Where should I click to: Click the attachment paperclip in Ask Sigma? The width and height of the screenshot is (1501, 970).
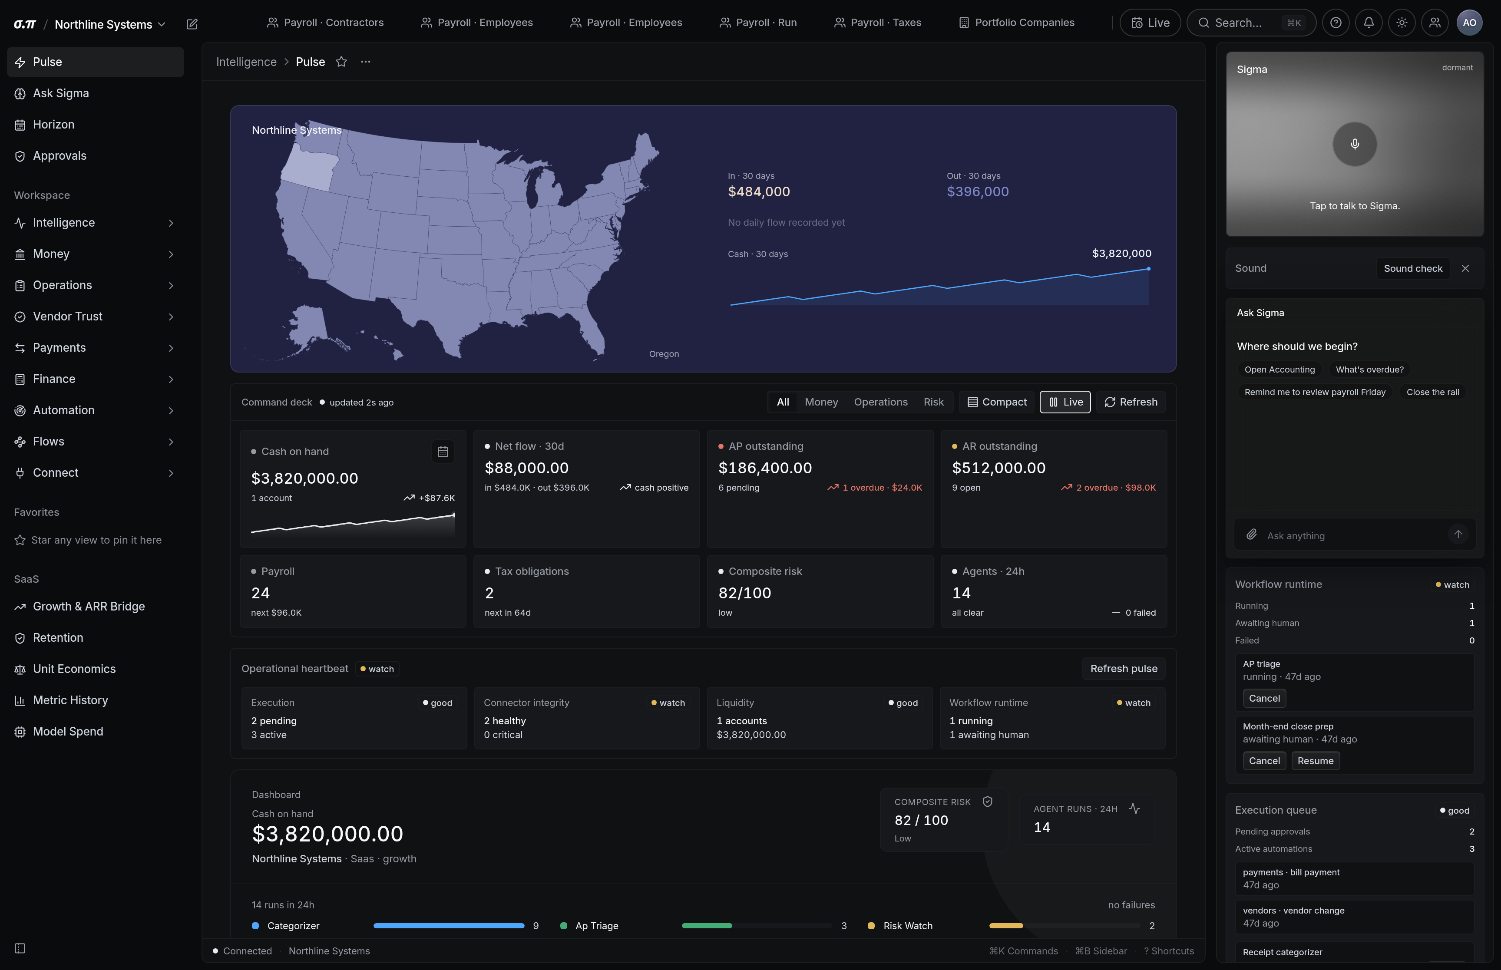1252,535
